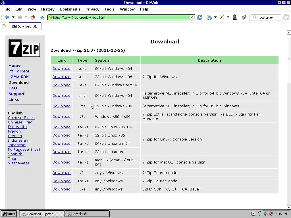Download 7-Zip Extra .7z for Windows x86 / x64

coord(61,117)
